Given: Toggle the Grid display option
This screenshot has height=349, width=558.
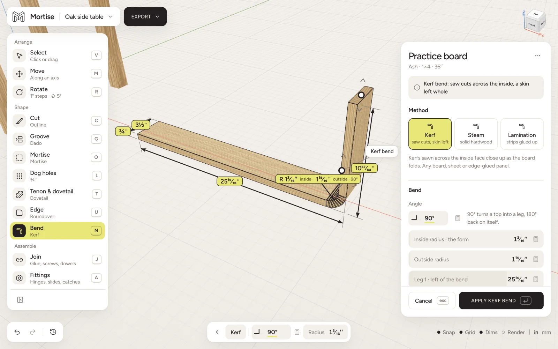Looking at the screenshot, I should pos(467,332).
